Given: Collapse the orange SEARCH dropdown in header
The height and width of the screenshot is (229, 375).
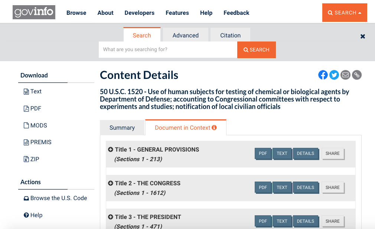Looking at the screenshot, I should coord(345,13).
